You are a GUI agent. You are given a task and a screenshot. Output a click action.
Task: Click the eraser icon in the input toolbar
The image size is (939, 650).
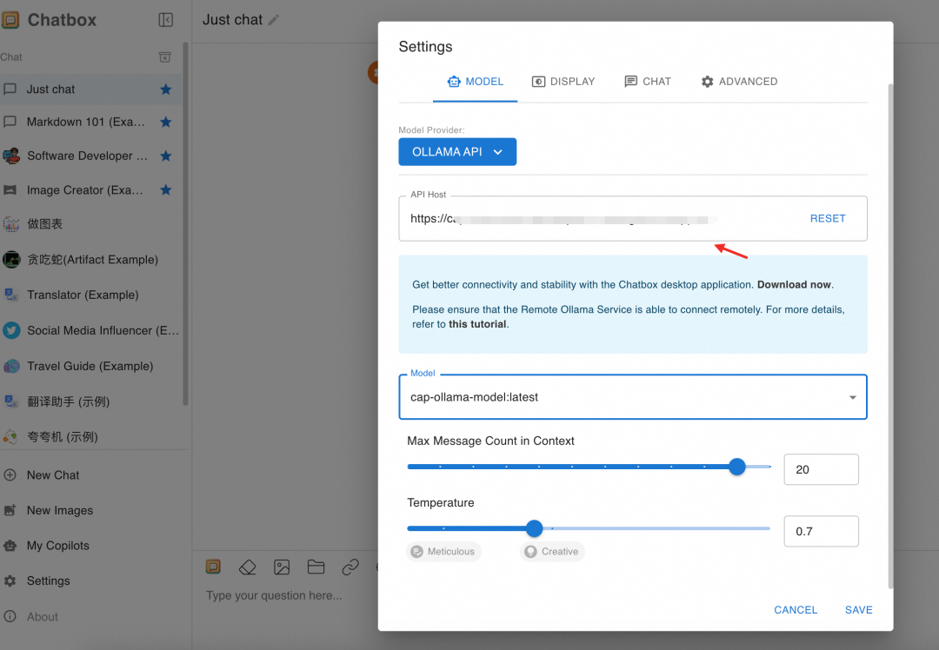pyautogui.click(x=247, y=567)
